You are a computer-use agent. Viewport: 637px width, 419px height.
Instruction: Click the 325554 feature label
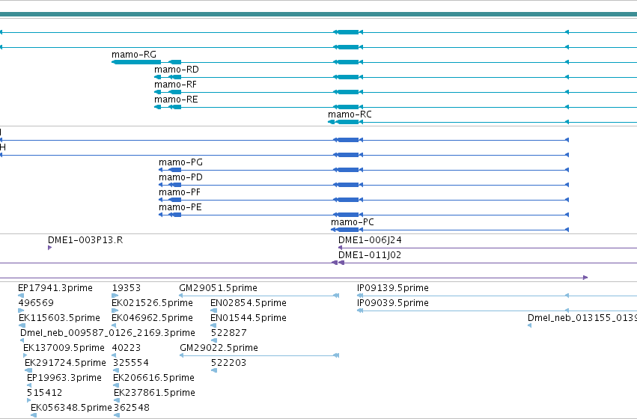[x=131, y=364]
